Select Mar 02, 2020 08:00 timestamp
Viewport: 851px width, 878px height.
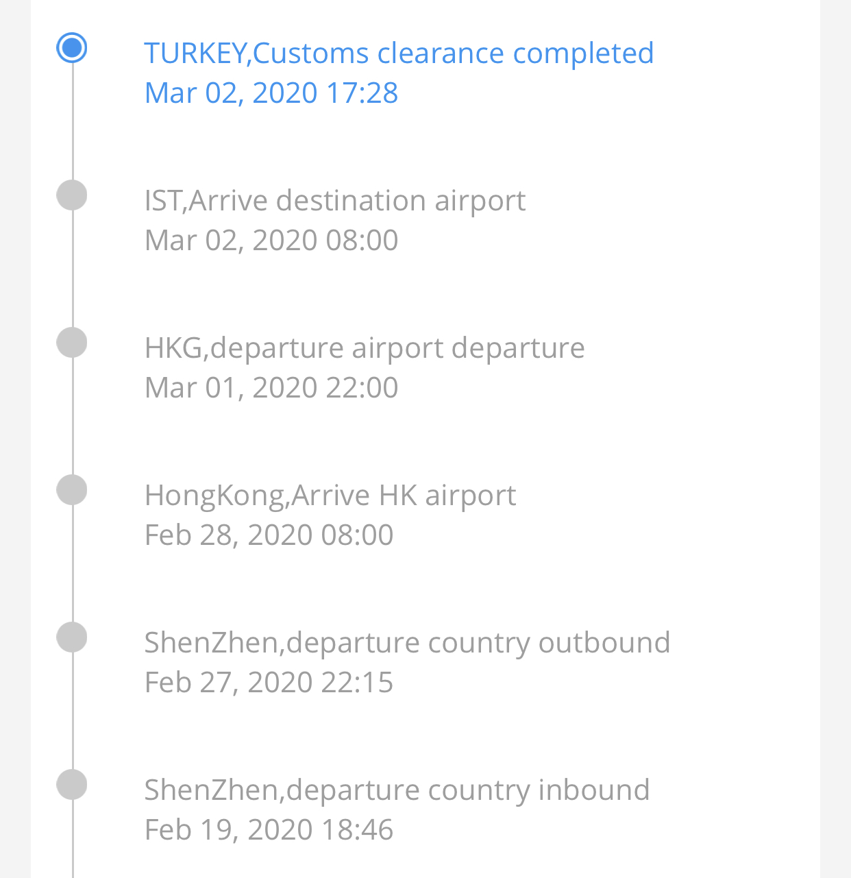271,241
